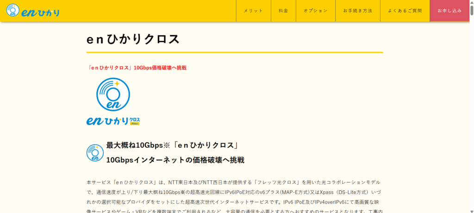The width and height of the screenshot is (474, 213).
Task: Click the page heading enひかりクロス
Action: click(x=133, y=40)
